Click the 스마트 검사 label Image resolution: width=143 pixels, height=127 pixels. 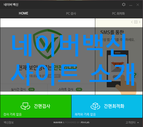point(66,89)
